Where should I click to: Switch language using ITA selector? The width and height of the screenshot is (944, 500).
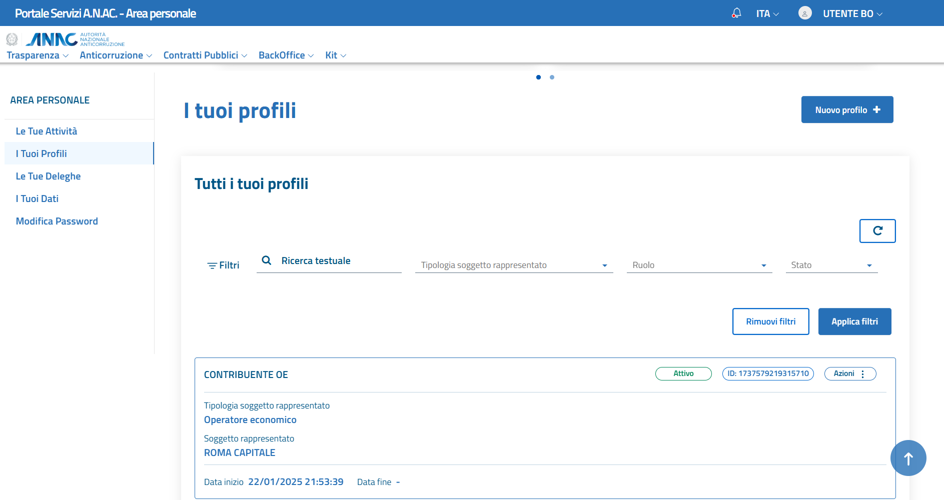pos(767,14)
